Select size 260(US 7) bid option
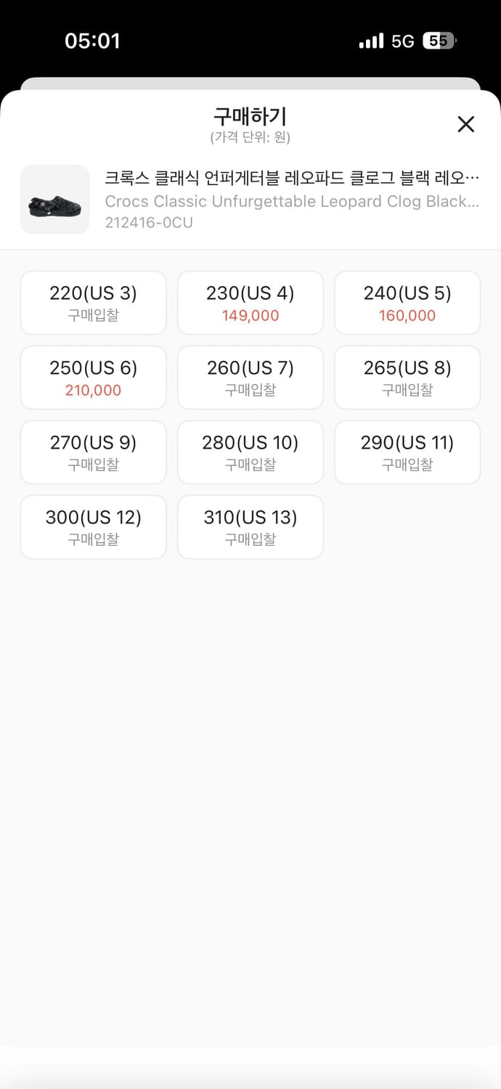Image resolution: width=501 pixels, height=1089 pixels. click(250, 378)
